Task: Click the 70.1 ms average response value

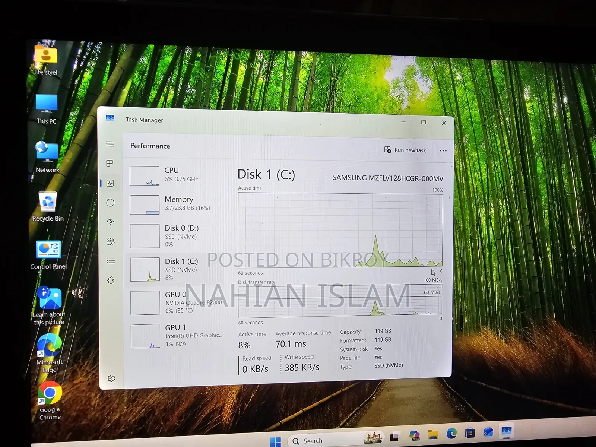Action: (x=291, y=344)
